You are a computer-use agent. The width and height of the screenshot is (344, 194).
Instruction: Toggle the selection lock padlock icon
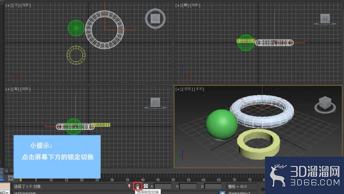[x=137, y=186]
